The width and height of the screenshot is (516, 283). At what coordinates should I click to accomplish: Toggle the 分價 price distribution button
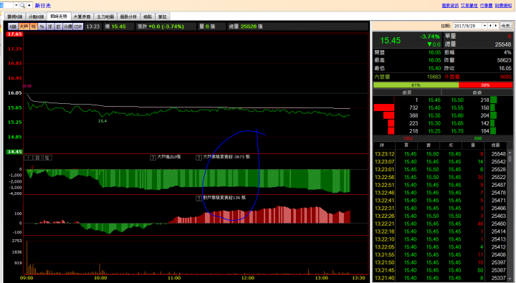click(67, 27)
